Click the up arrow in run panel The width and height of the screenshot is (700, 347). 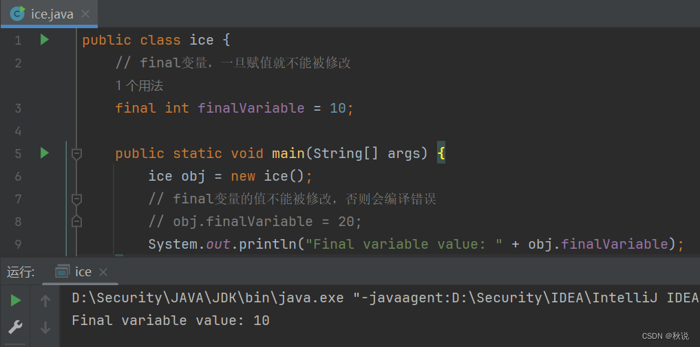coord(45,302)
